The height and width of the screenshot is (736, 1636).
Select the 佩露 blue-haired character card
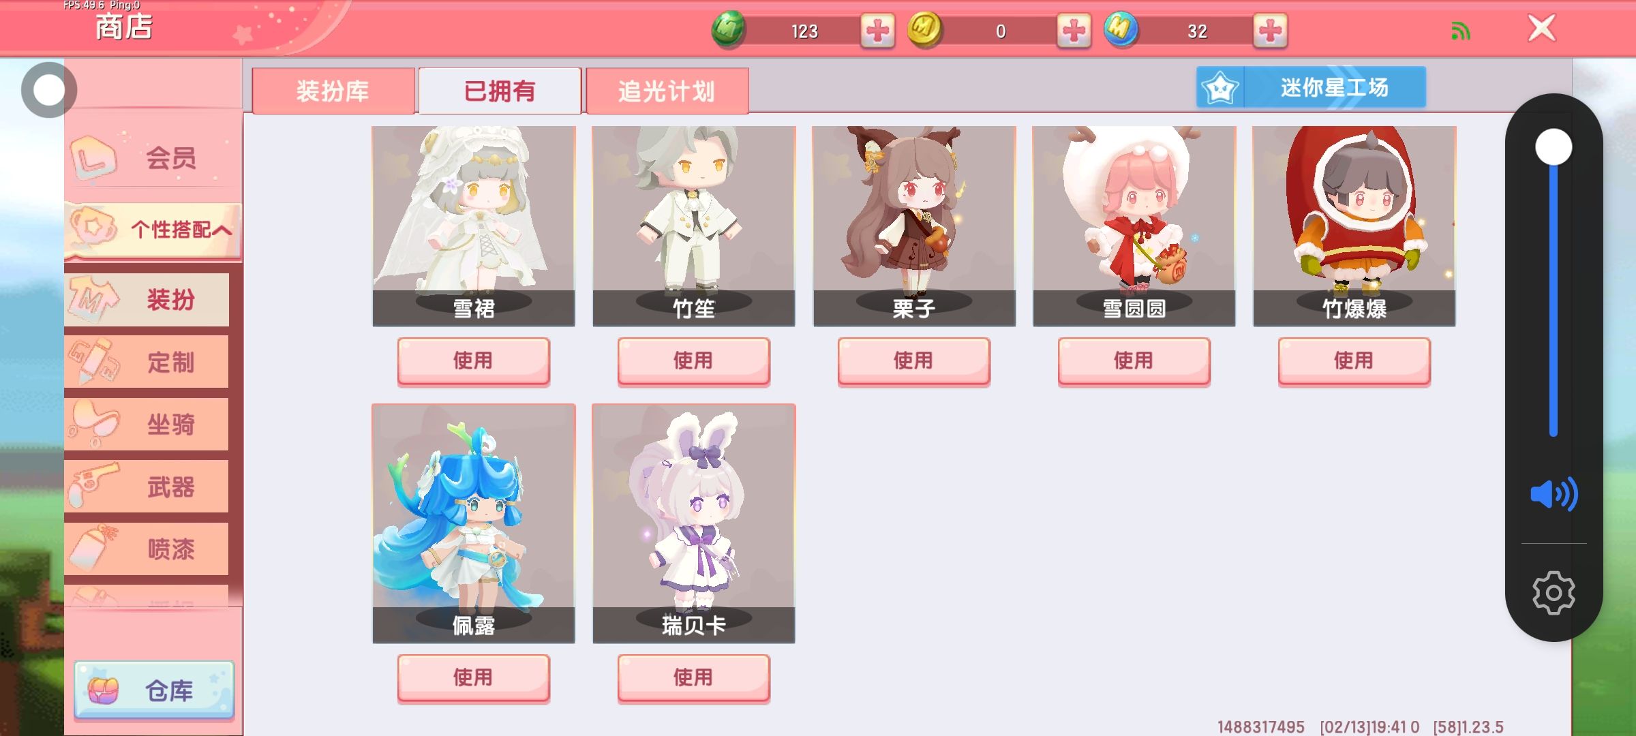coord(473,523)
